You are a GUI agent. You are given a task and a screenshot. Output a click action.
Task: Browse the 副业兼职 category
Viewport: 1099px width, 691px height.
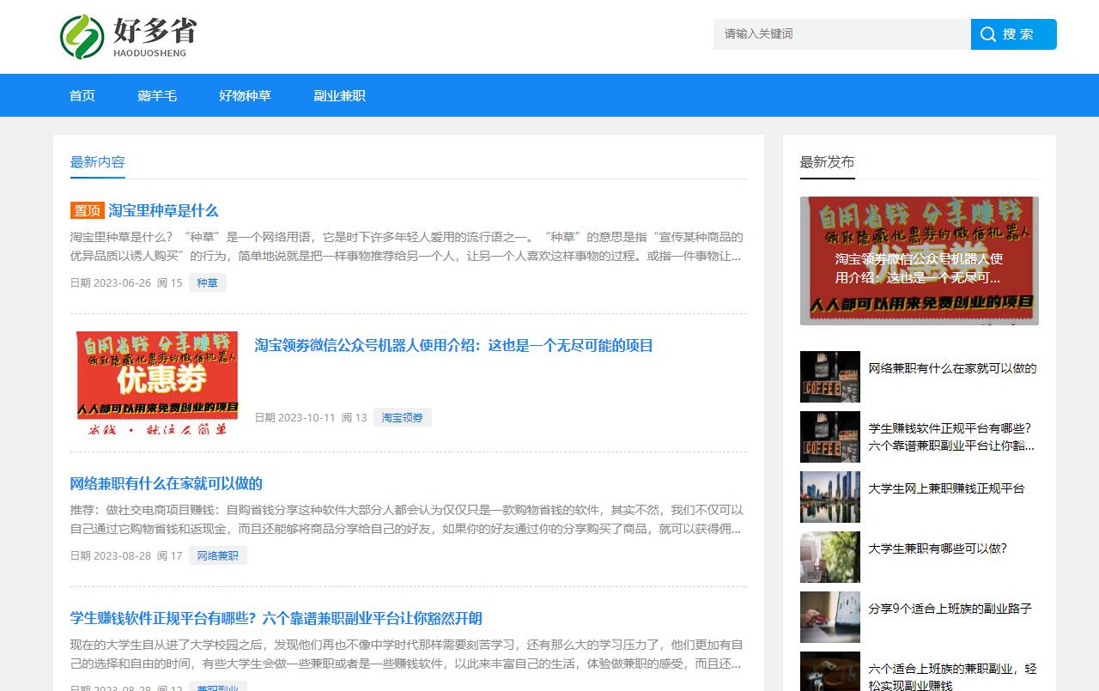[x=339, y=95]
